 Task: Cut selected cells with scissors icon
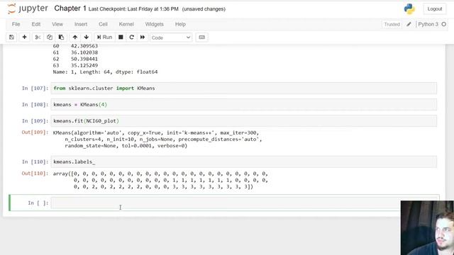pyautogui.click(x=38, y=38)
